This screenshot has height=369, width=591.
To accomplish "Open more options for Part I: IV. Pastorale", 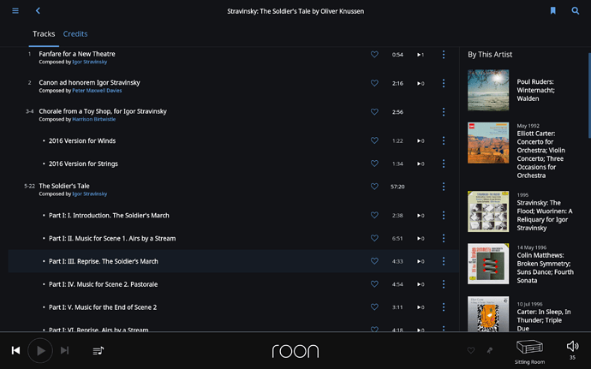I will pos(444,284).
